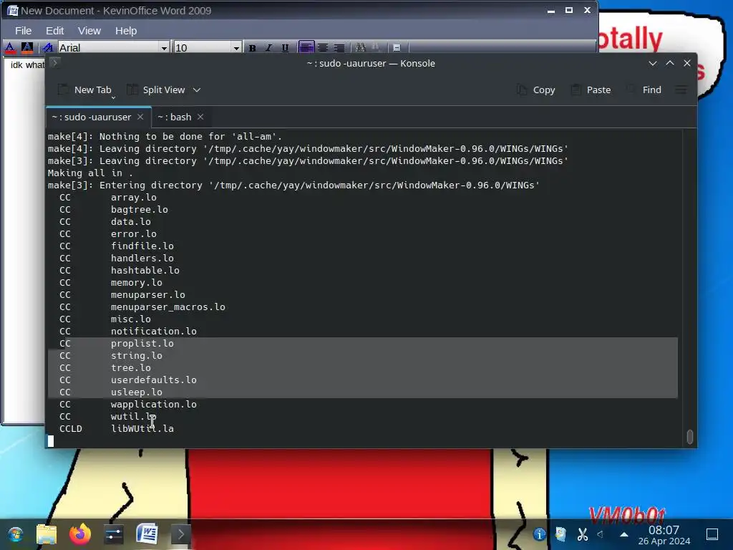
Task: Open the File menu in KevinOffice Word
Action: (x=24, y=31)
